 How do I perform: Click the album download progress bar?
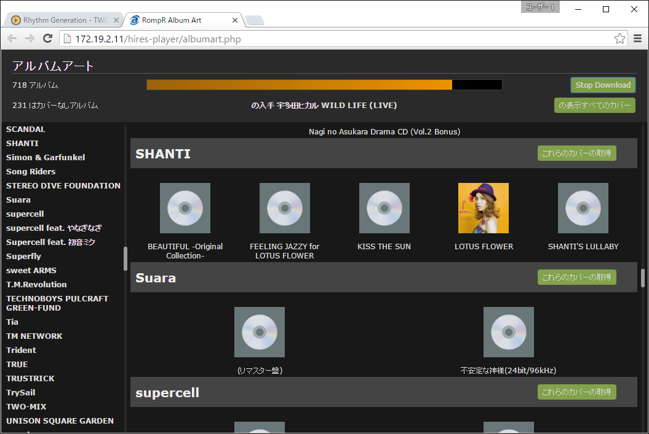[324, 85]
